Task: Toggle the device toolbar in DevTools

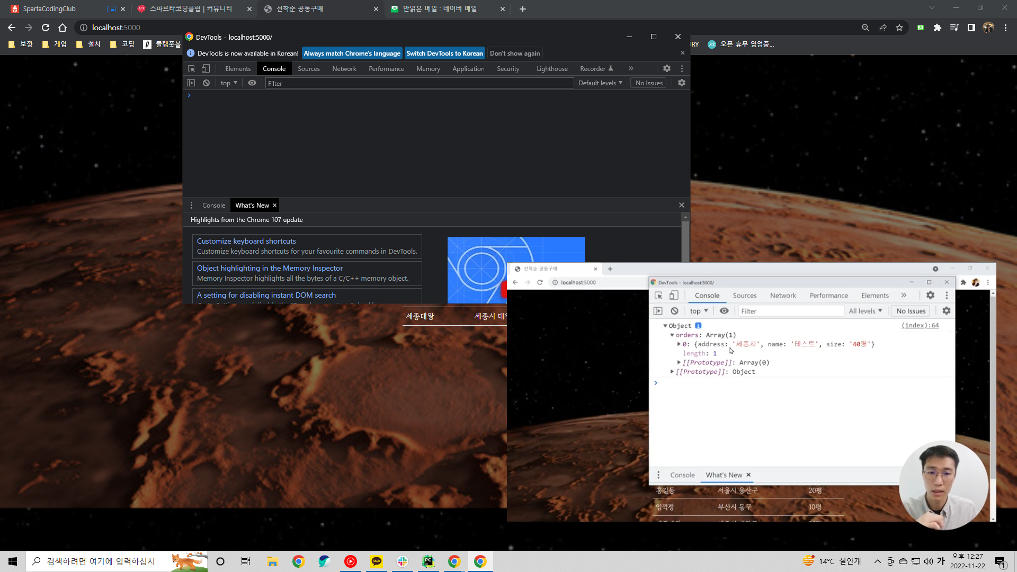Action: 206,69
